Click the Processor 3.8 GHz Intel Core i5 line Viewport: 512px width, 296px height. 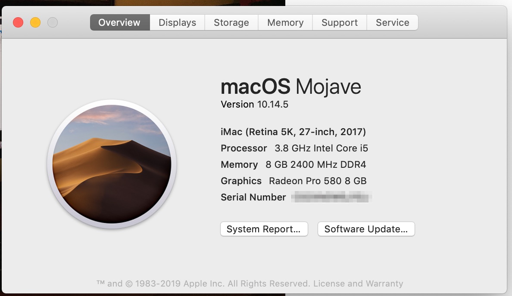(294, 148)
